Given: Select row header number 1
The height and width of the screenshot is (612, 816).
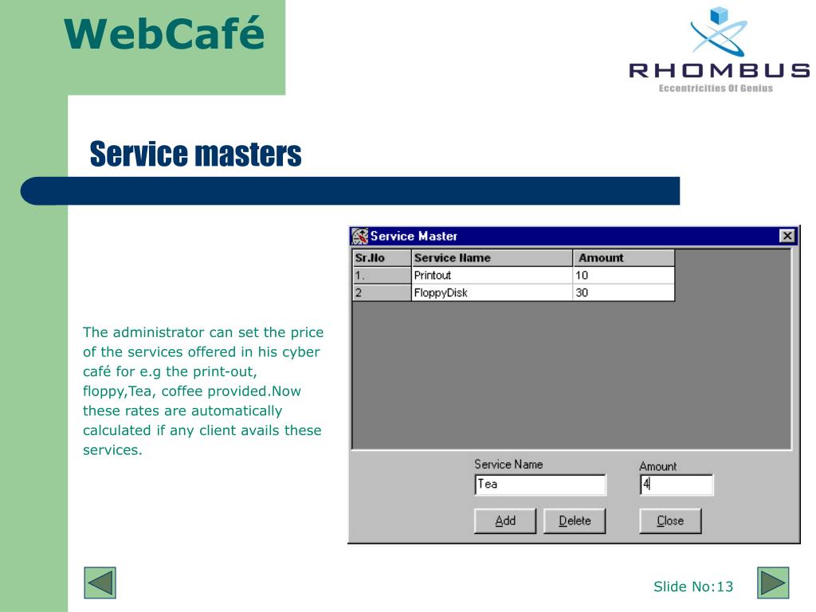Looking at the screenshot, I should click(x=382, y=275).
